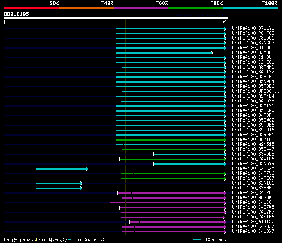Select the label UniRef100_B5BWG2

point(253,120)
